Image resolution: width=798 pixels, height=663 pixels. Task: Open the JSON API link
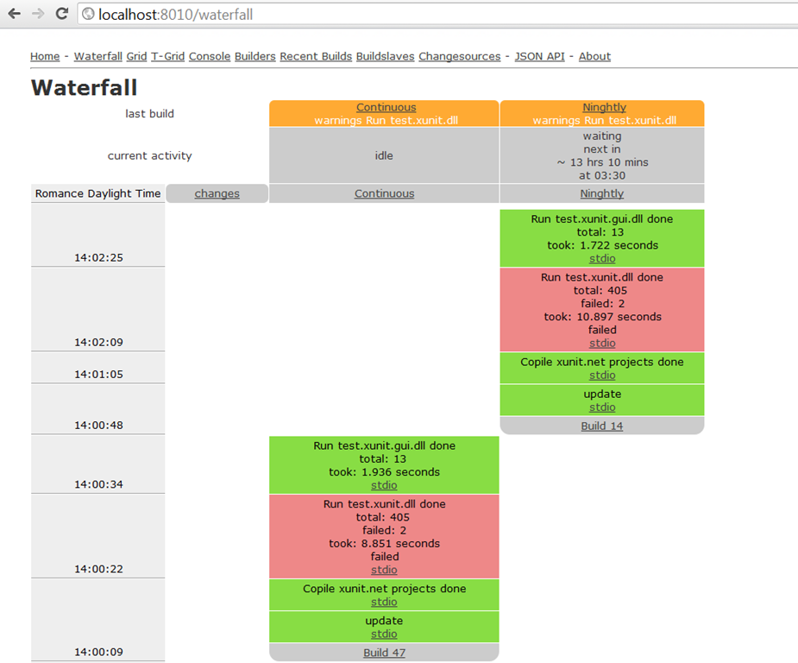(x=539, y=56)
